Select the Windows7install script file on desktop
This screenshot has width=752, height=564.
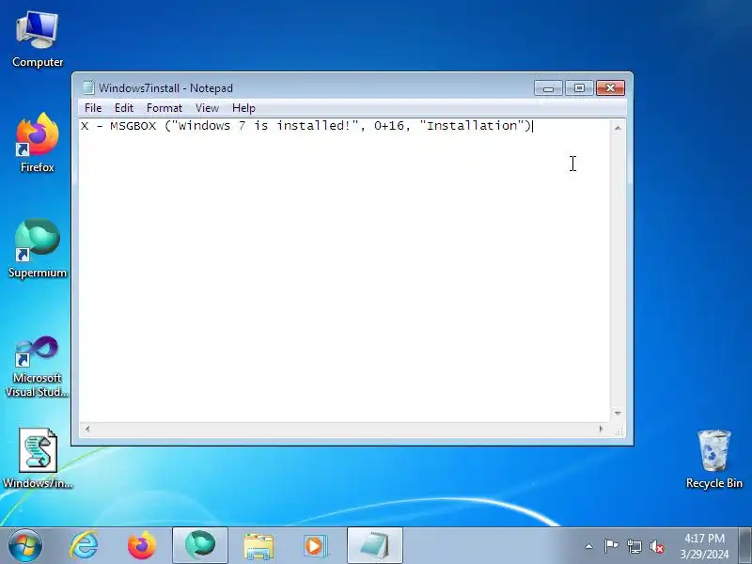[x=38, y=458]
